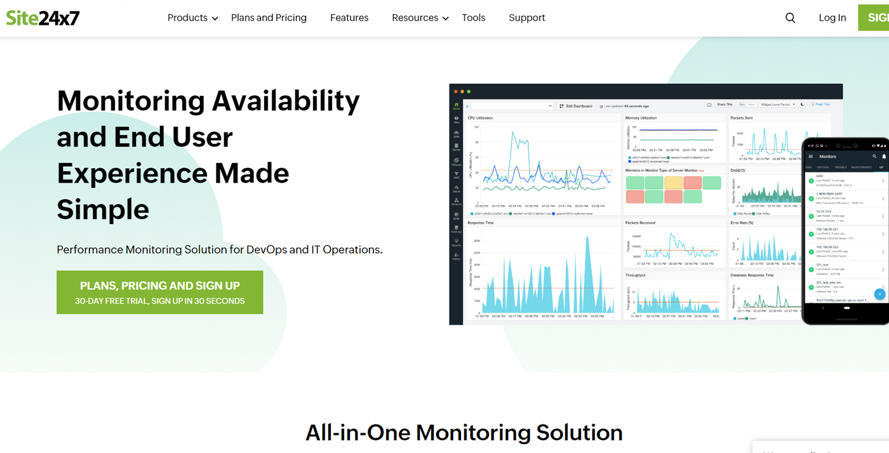Click the search magnifier icon in header
The height and width of the screenshot is (453, 889).
[x=790, y=18]
